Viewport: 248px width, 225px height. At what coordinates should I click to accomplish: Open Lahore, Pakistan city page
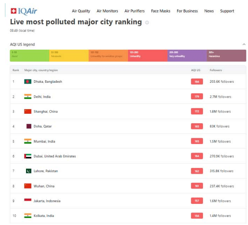(x=46, y=171)
